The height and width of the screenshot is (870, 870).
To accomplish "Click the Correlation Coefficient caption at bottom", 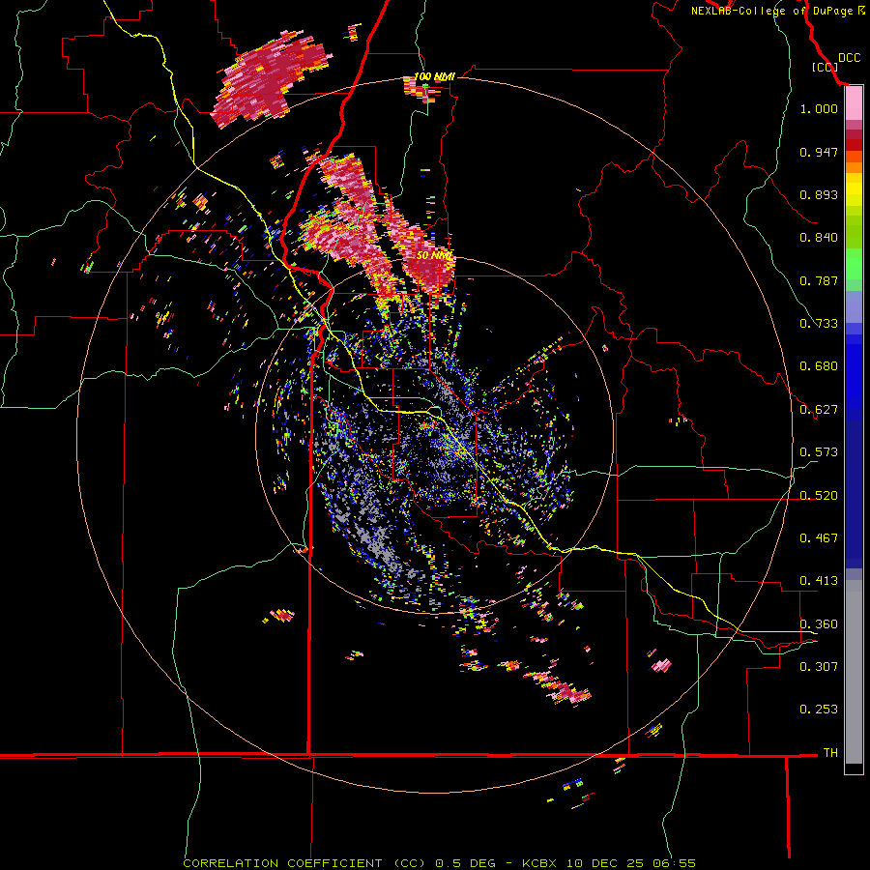I will tap(439, 863).
